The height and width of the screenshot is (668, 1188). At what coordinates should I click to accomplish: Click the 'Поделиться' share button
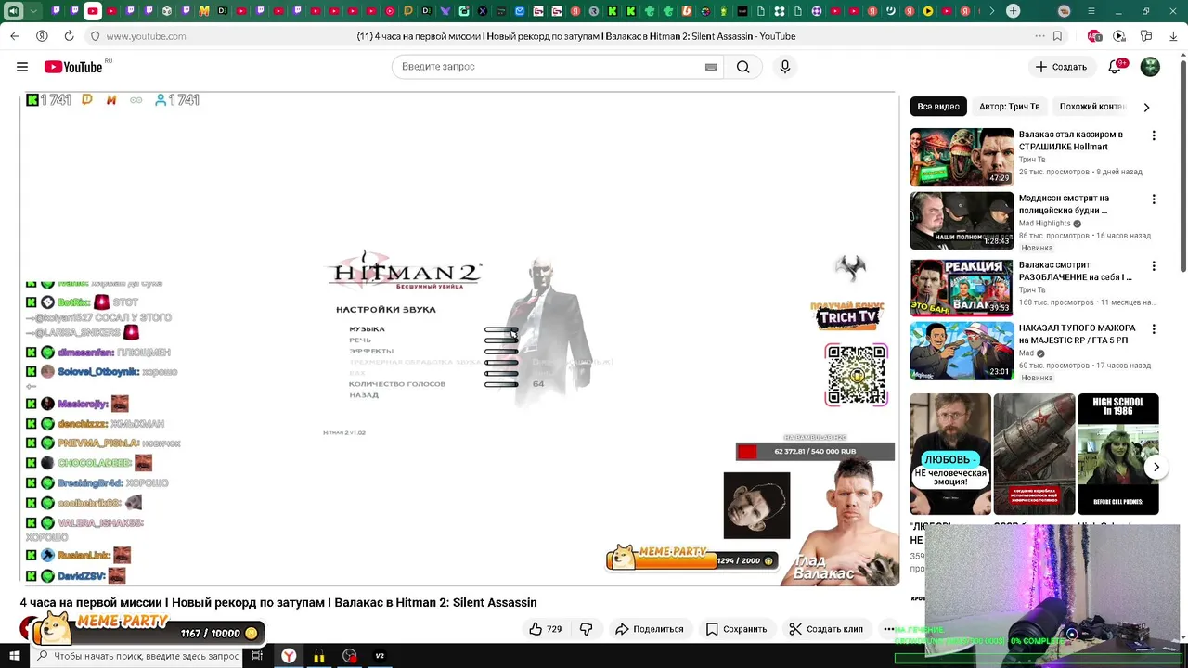(649, 629)
